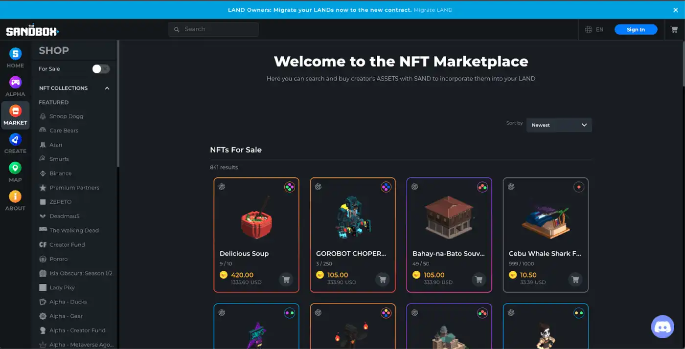Follow the Migrate LAND link
The image size is (685, 349).
click(x=433, y=10)
